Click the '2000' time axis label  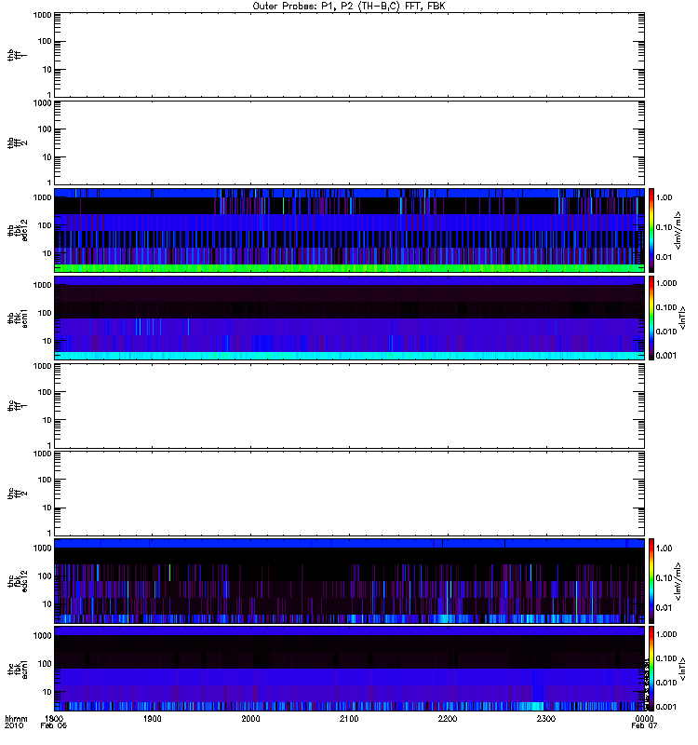(x=250, y=718)
